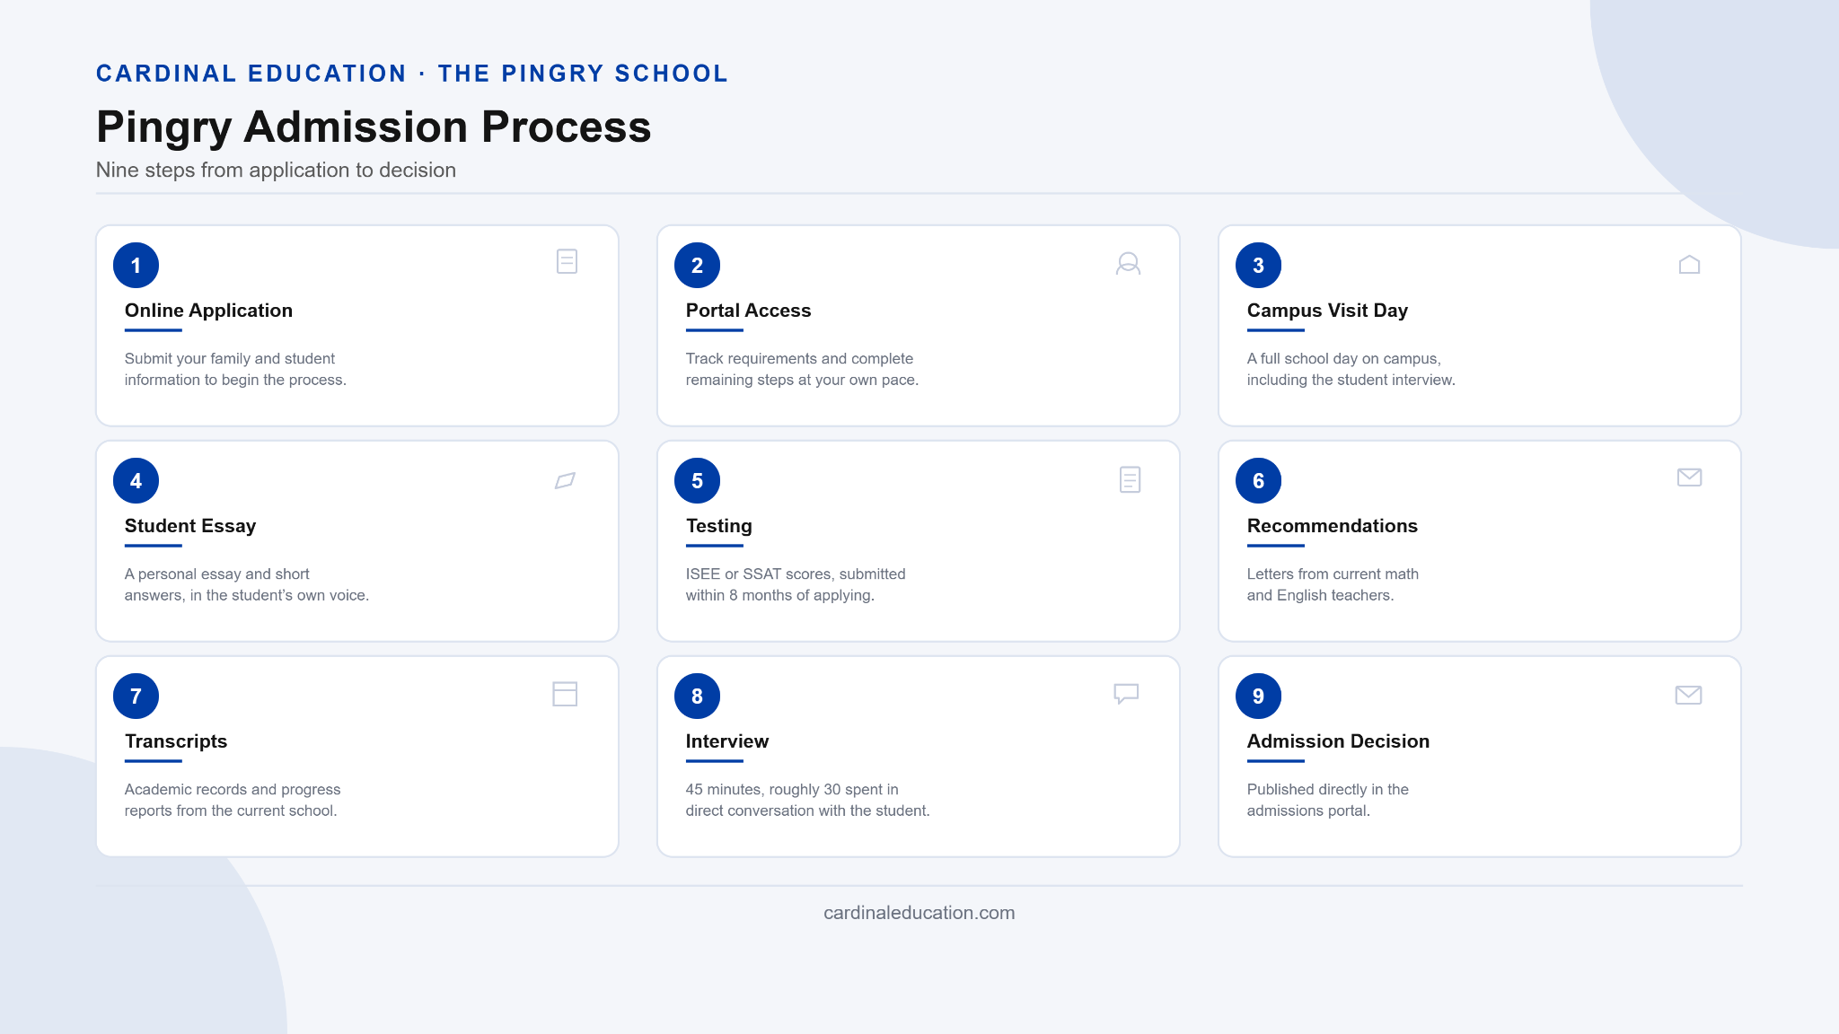Click the 'Track requirements and complete' description
The height and width of the screenshot is (1034, 1839).
coord(802,369)
